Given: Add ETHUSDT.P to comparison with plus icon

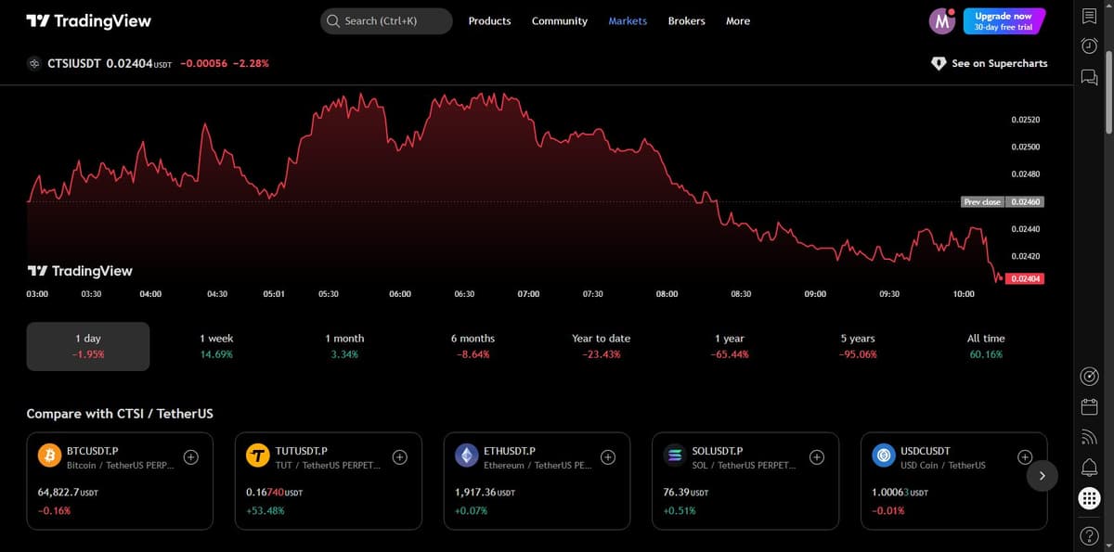Looking at the screenshot, I should tap(607, 456).
